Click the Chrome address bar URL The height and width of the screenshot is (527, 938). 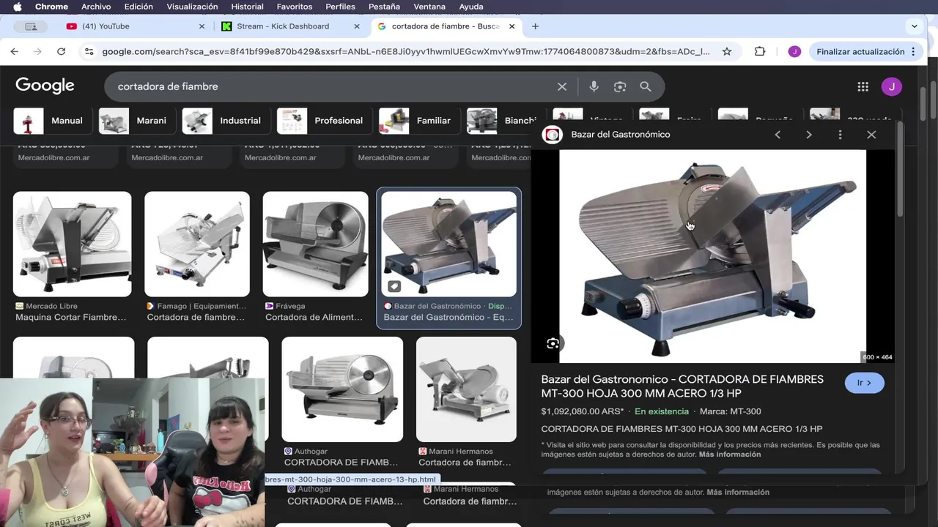(x=406, y=51)
